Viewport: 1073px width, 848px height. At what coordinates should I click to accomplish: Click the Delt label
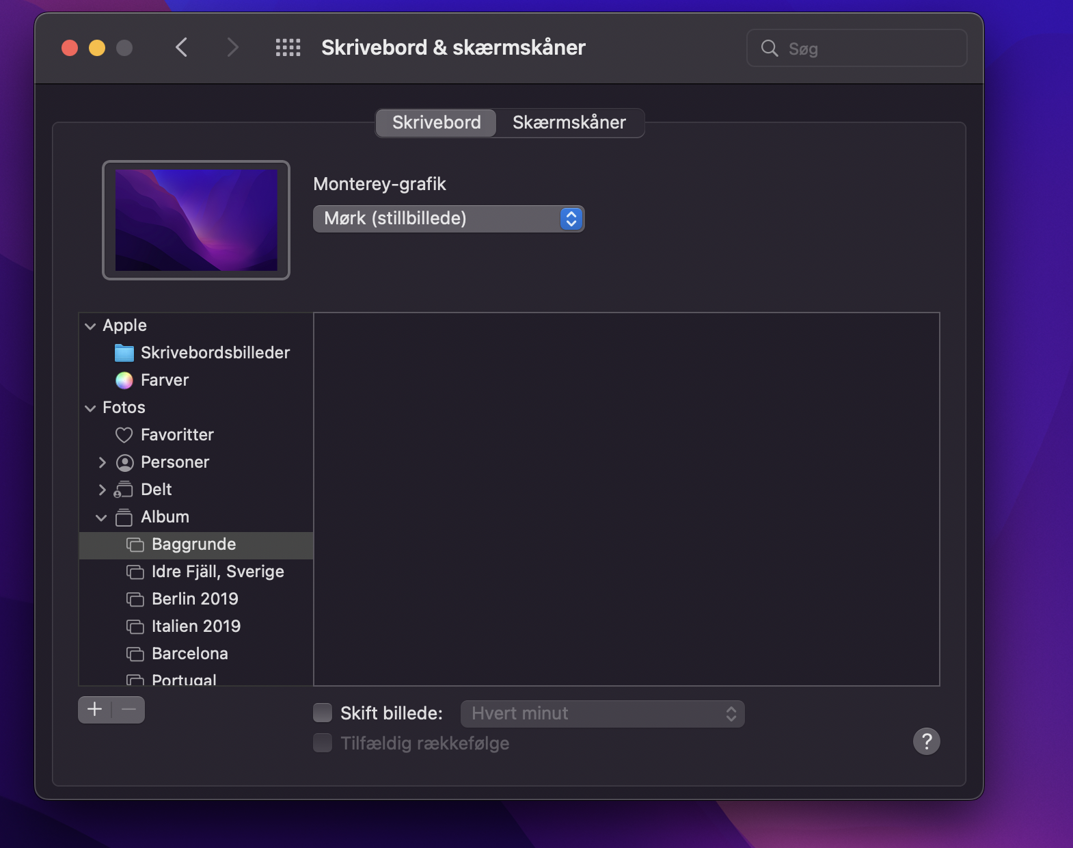pos(156,490)
